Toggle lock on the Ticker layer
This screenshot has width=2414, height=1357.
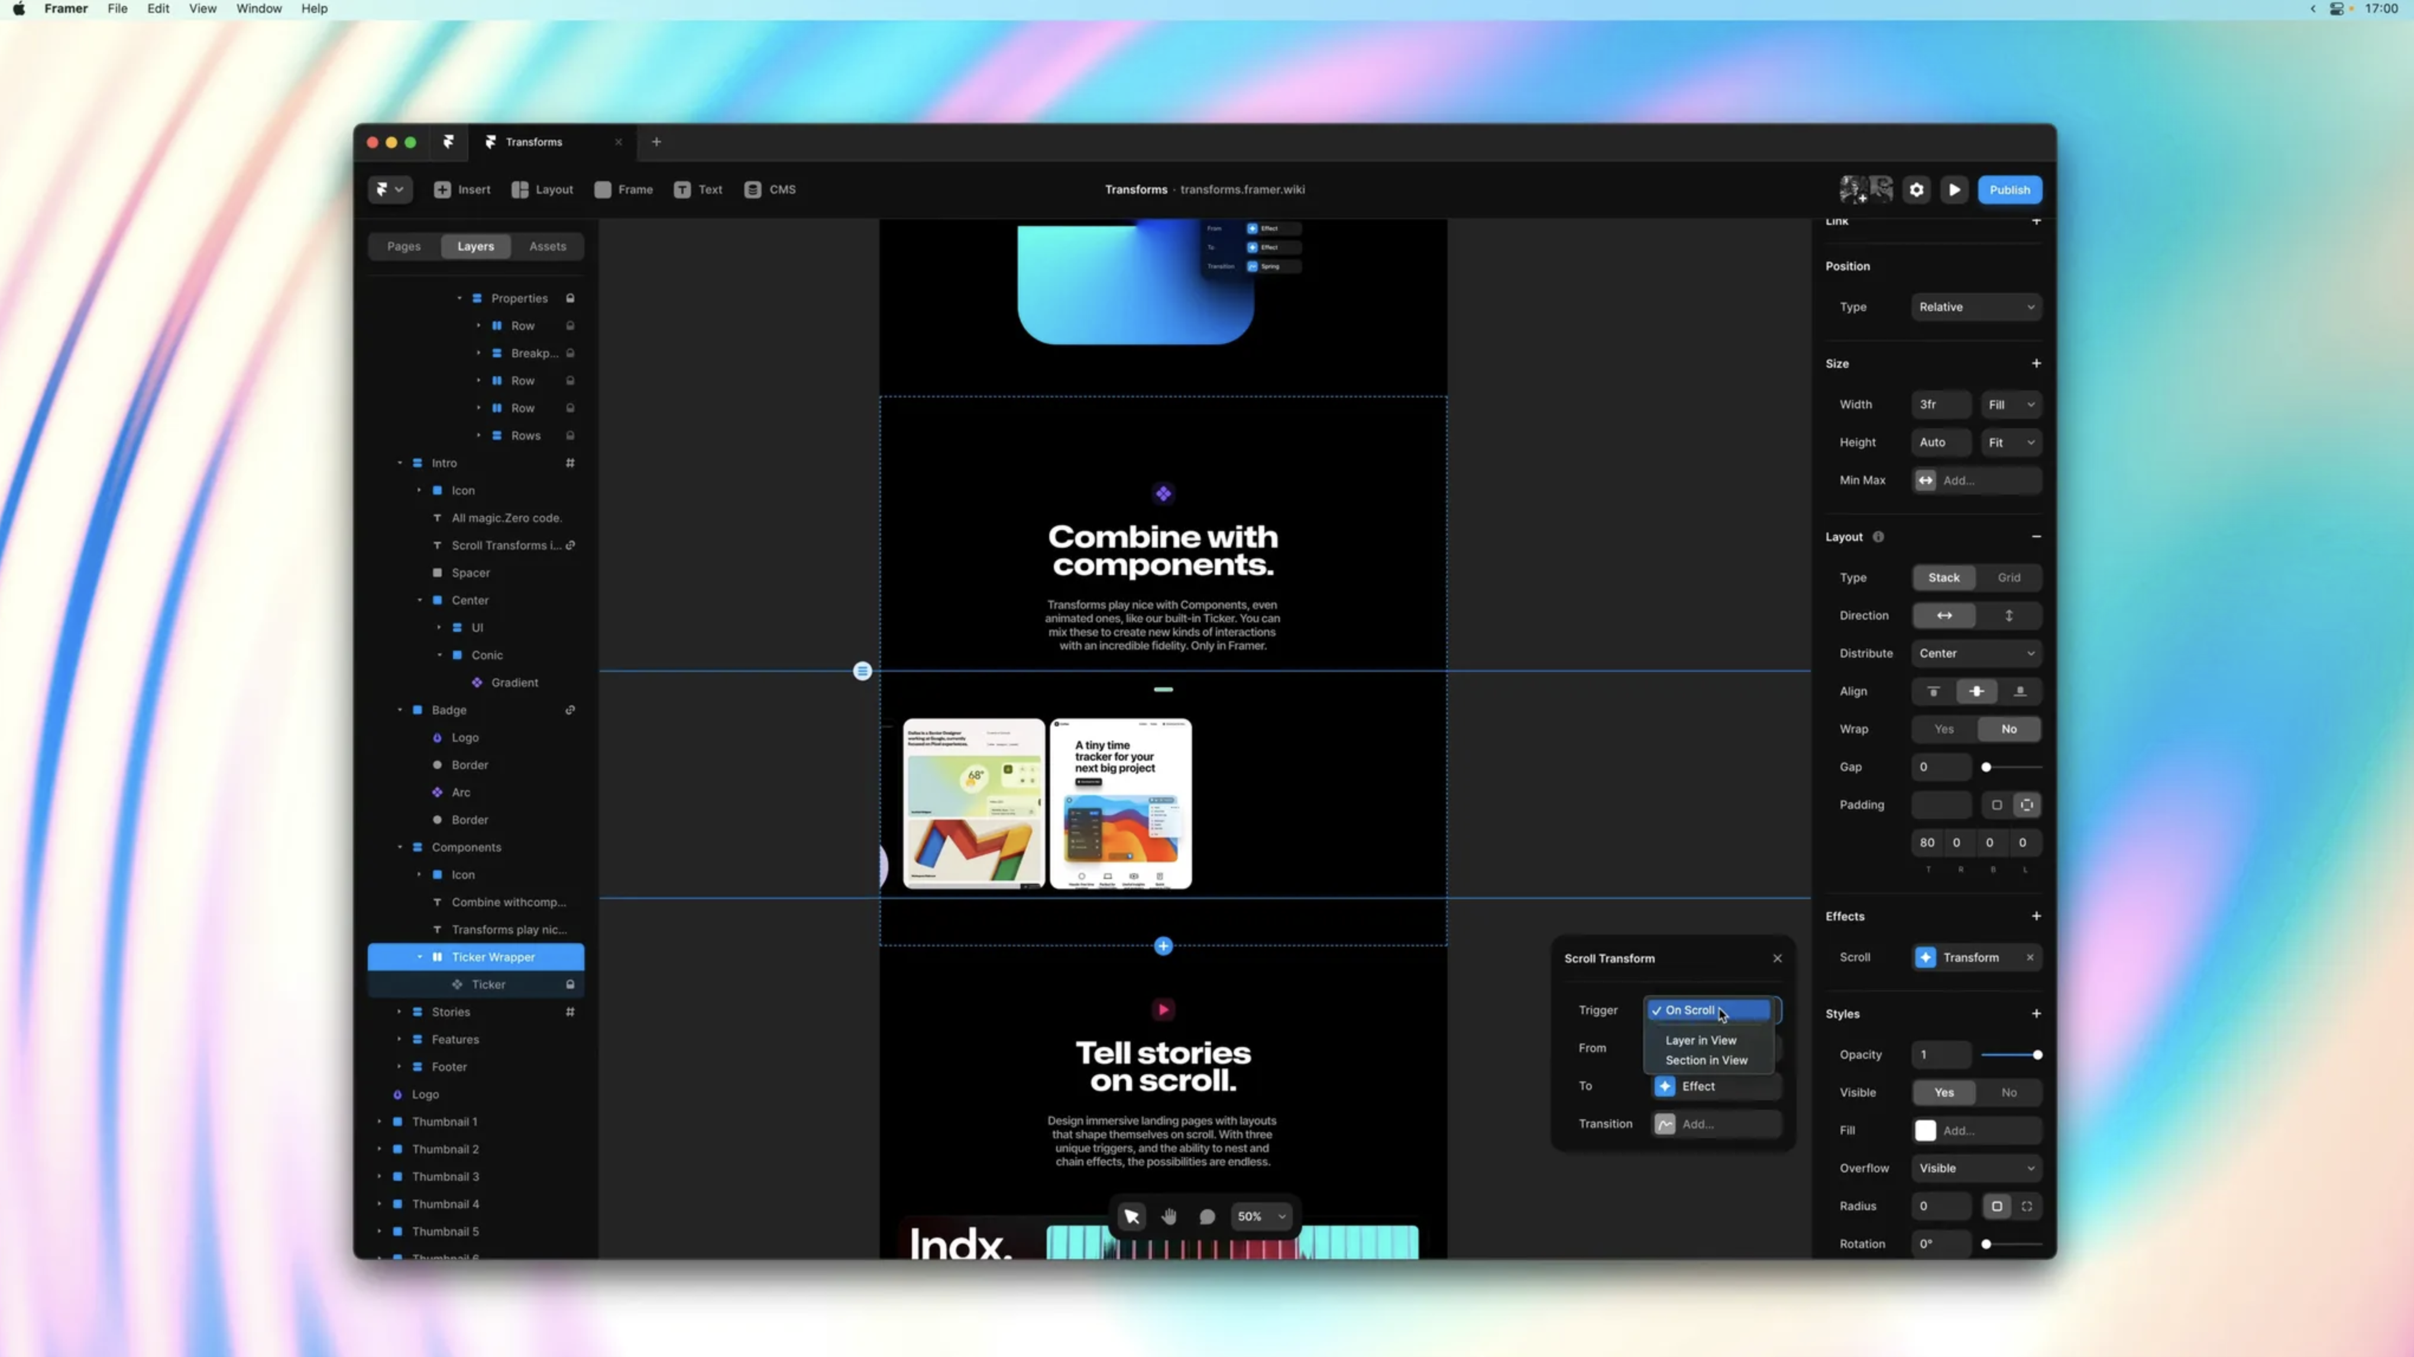569,984
